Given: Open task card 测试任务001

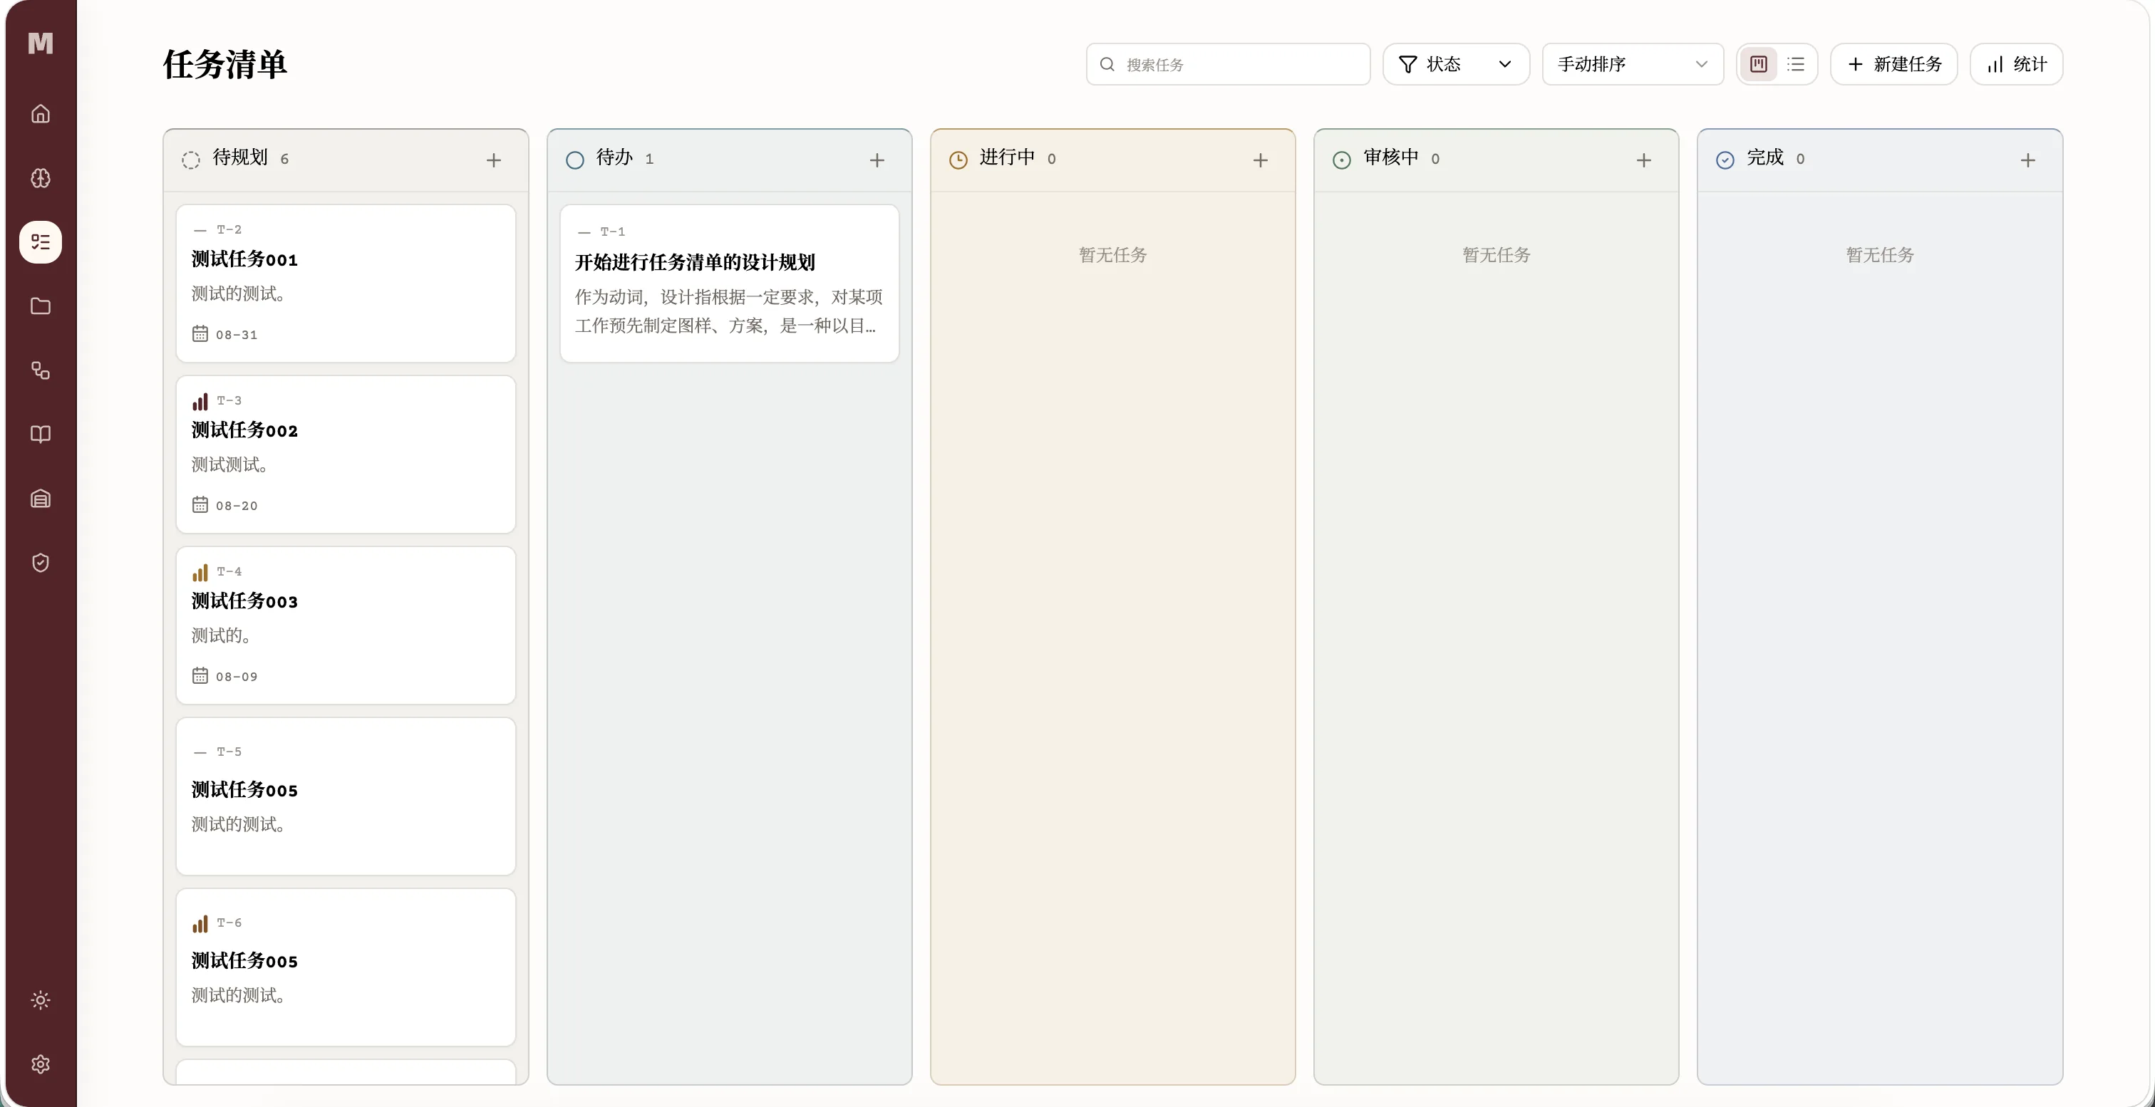Looking at the screenshot, I should 346,284.
